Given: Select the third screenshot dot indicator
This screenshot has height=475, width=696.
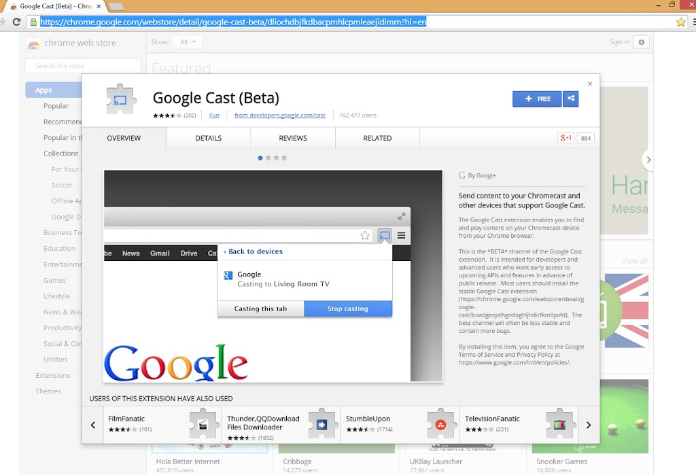Looking at the screenshot, I should tap(276, 158).
